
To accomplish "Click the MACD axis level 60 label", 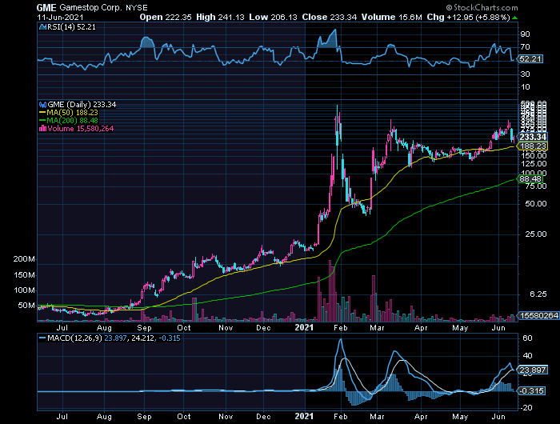I will point(527,338).
